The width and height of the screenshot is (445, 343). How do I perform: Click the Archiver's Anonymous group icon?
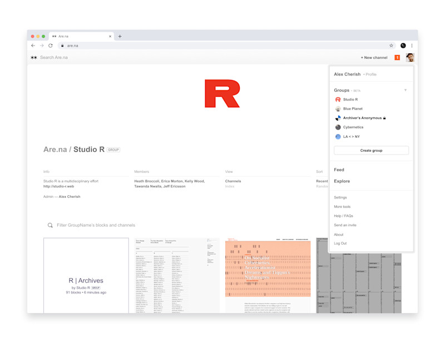tap(338, 118)
